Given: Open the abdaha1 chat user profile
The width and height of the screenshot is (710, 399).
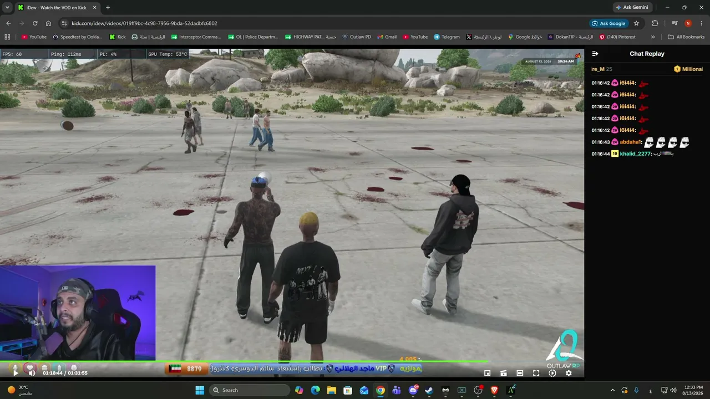Looking at the screenshot, I should [631, 142].
